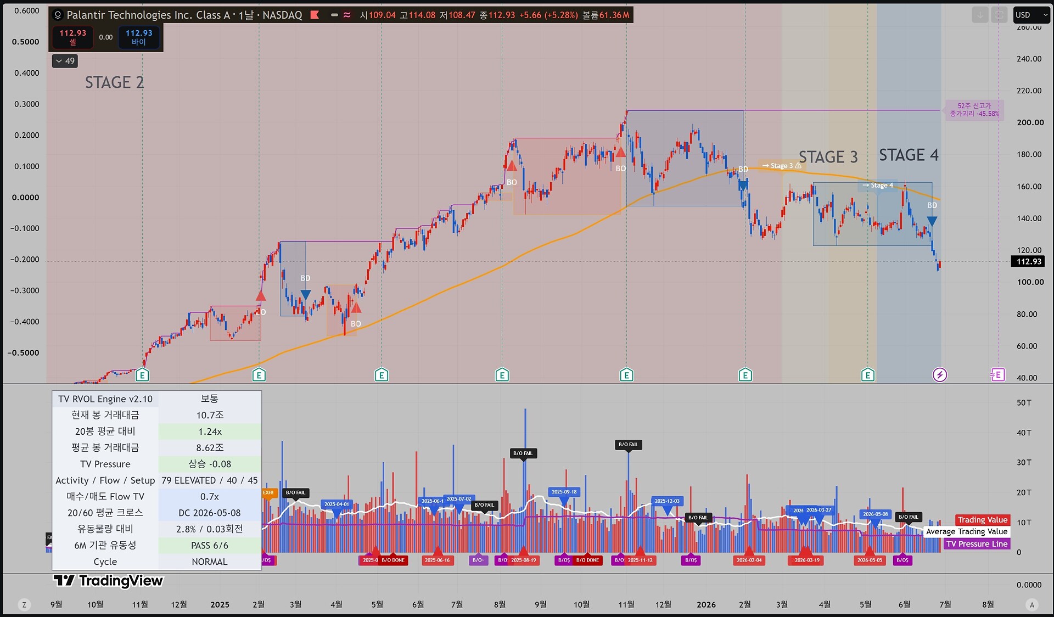Screen dimensions: 1054x617
Task: Click the 상승 -0.08 TV Pressure value
Action: [x=210, y=464]
